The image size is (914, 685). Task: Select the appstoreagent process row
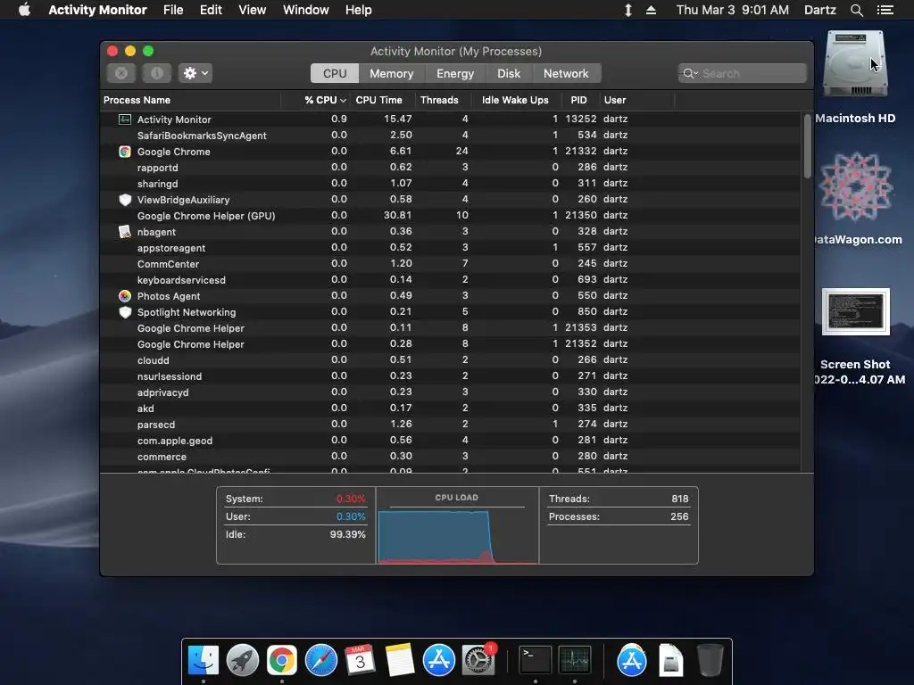(x=451, y=248)
